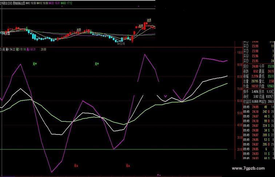Select the 24.07 trade with 224 S
The image size is (275, 177).
point(259,126)
